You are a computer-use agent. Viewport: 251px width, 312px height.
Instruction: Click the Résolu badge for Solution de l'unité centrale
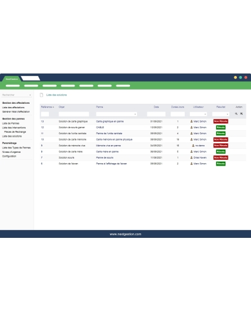point(221,133)
